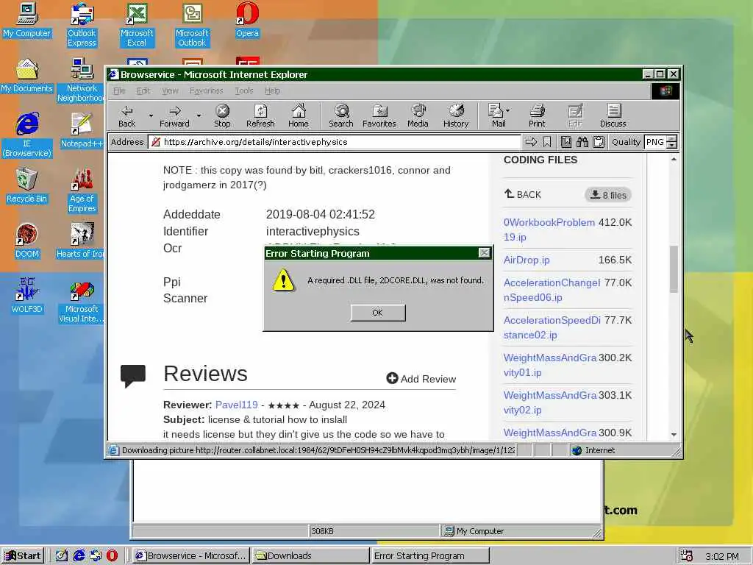Switch to Downloads taskbar window

click(310, 556)
